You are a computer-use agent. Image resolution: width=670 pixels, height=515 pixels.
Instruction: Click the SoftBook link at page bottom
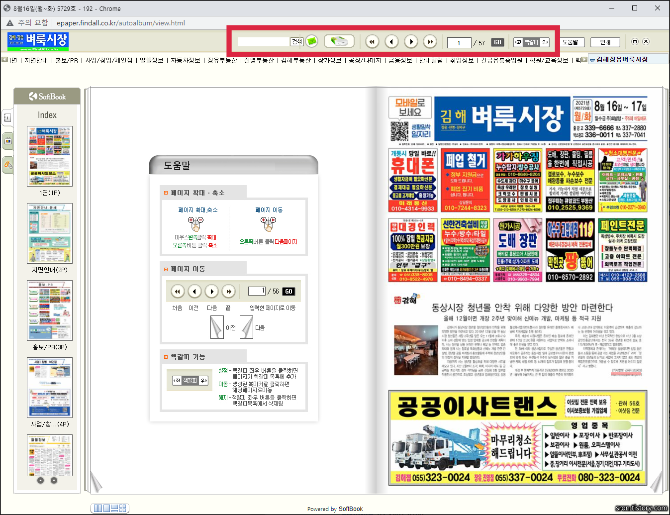[351, 509]
